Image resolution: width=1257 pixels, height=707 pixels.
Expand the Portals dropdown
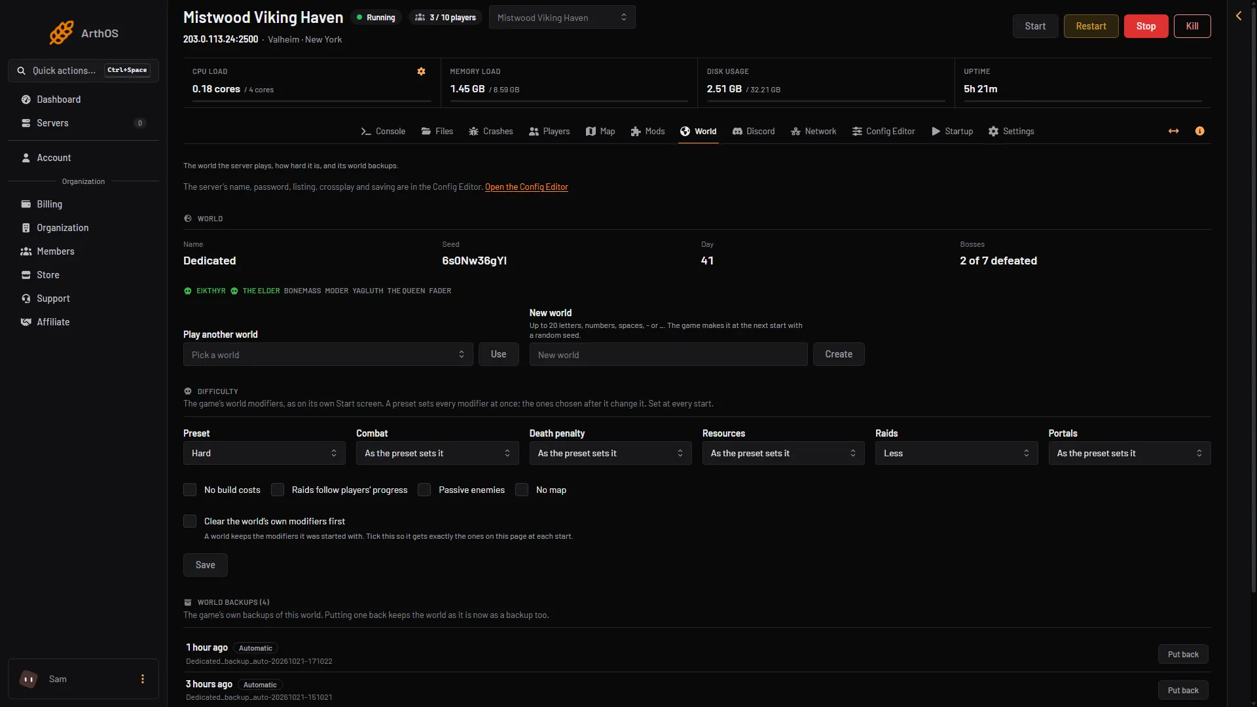point(1129,453)
